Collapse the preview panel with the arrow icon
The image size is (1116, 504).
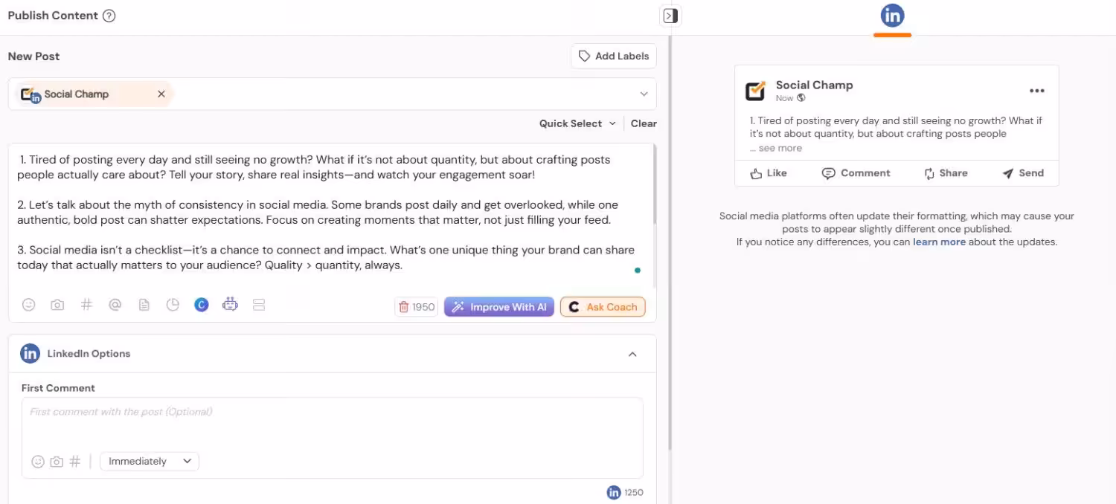pyautogui.click(x=670, y=16)
